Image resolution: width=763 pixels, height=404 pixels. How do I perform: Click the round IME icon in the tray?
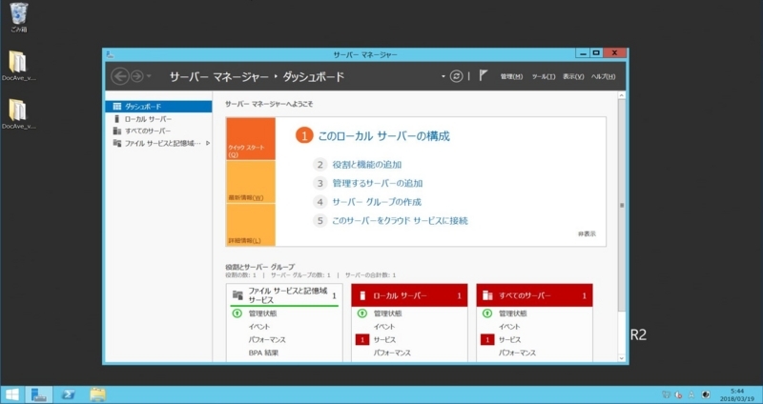click(706, 394)
